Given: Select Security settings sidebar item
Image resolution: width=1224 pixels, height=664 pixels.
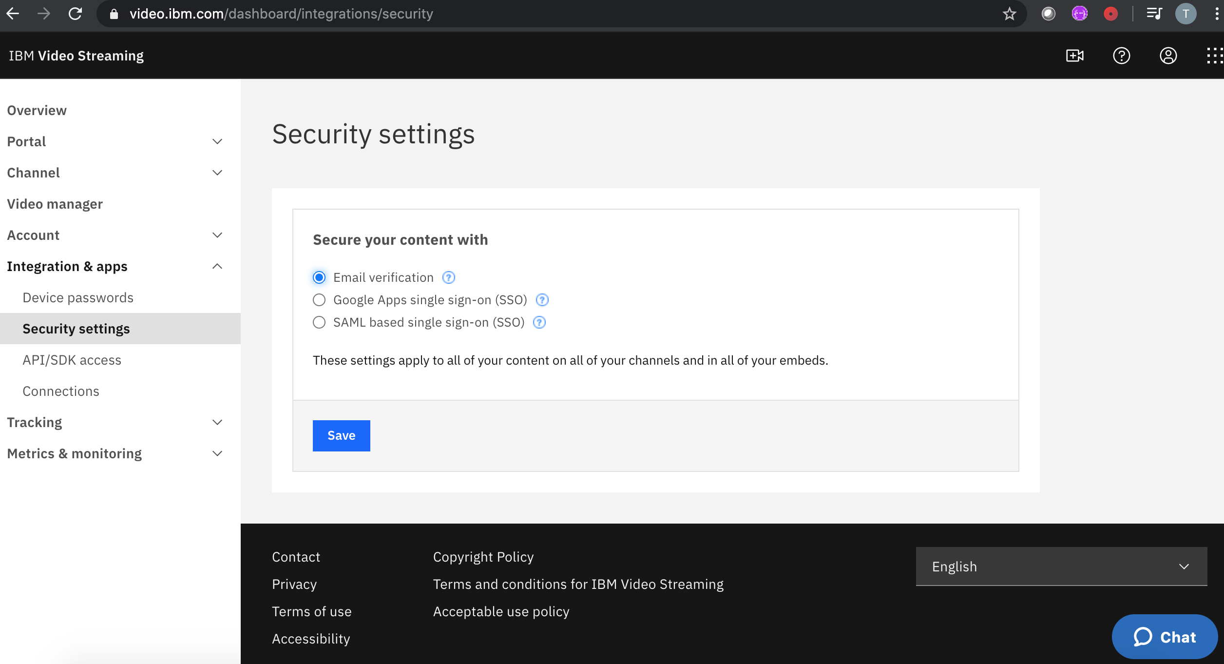Looking at the screenshot, I should (x=120, y=329).
